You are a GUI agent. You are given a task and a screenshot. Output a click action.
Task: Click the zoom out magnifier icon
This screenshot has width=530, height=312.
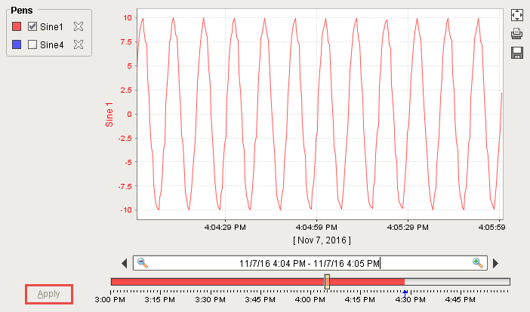pyautogui.click(x=142, y=263)
